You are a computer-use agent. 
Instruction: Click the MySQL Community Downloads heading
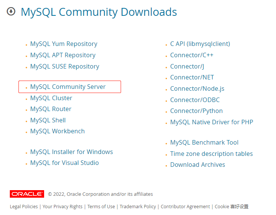(x=99, y=12)
